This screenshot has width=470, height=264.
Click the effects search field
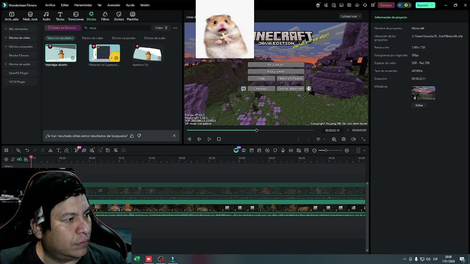(x=117, y=28)
